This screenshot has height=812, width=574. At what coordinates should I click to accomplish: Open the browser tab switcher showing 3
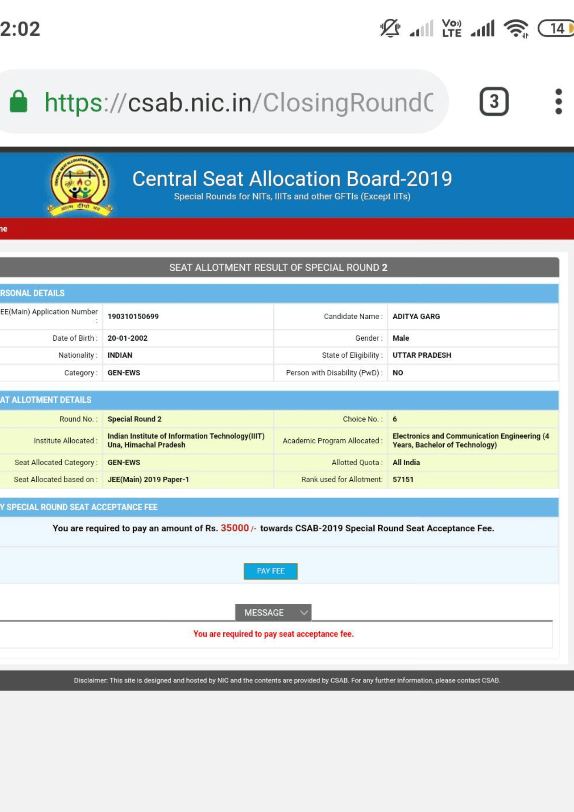click(494, 101)
